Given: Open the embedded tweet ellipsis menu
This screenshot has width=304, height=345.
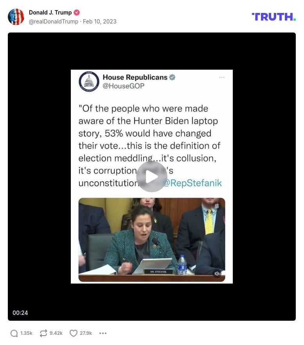Looking at the screenshot, I should 222,78.
